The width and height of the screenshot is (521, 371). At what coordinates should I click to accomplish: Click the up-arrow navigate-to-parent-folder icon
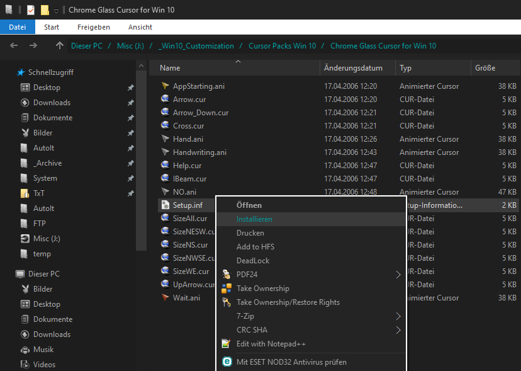coord(60,46)
